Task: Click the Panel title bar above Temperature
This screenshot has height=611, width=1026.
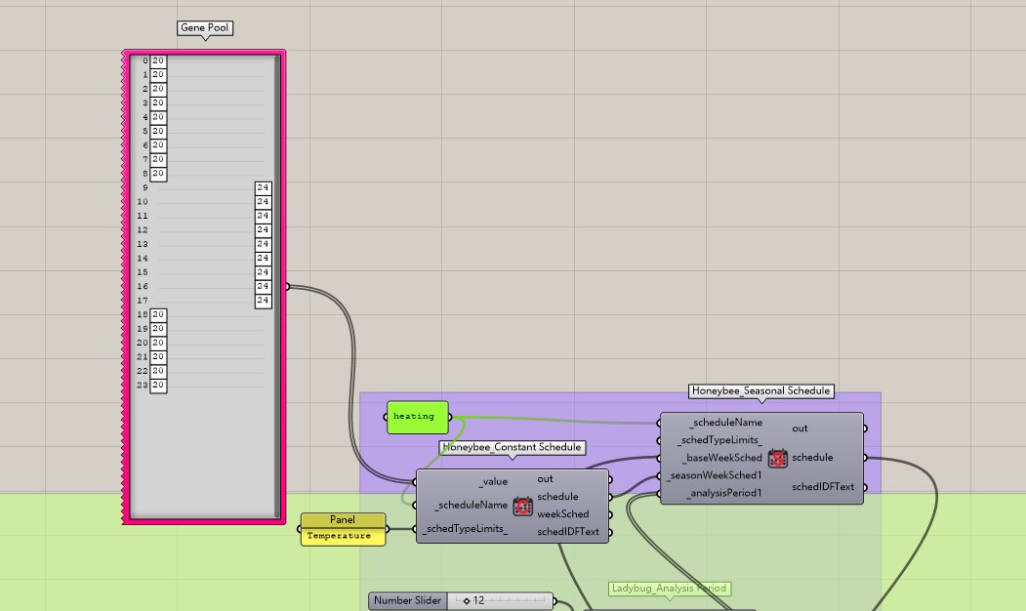Action: pos(343,520)
